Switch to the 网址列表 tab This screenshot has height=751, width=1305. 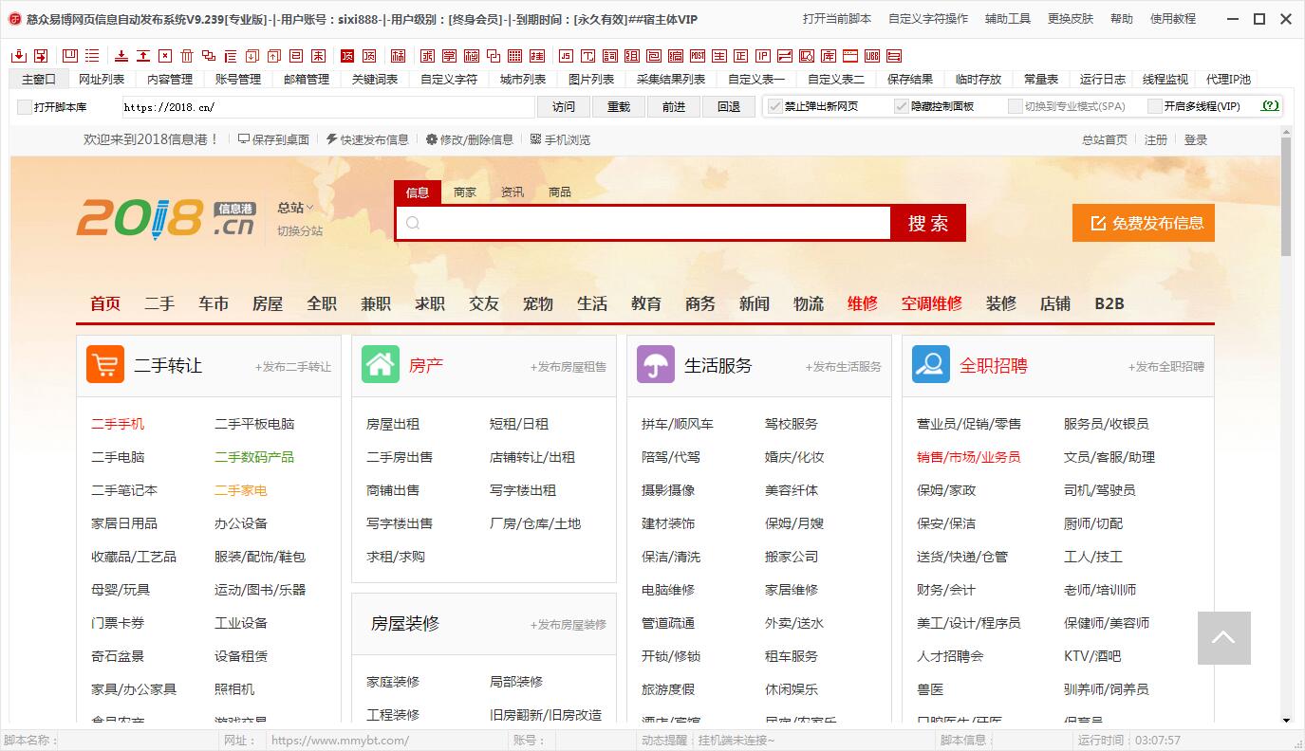click(x=102, y=80)
